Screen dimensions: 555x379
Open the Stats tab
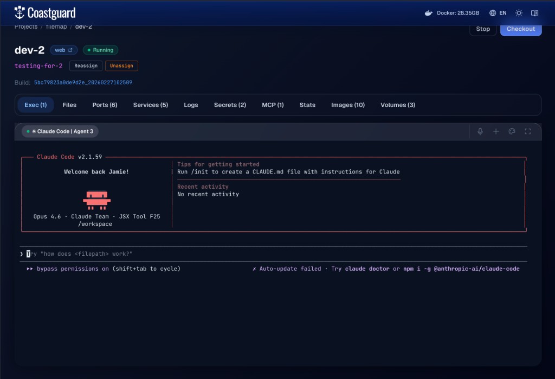coord(307,105)
